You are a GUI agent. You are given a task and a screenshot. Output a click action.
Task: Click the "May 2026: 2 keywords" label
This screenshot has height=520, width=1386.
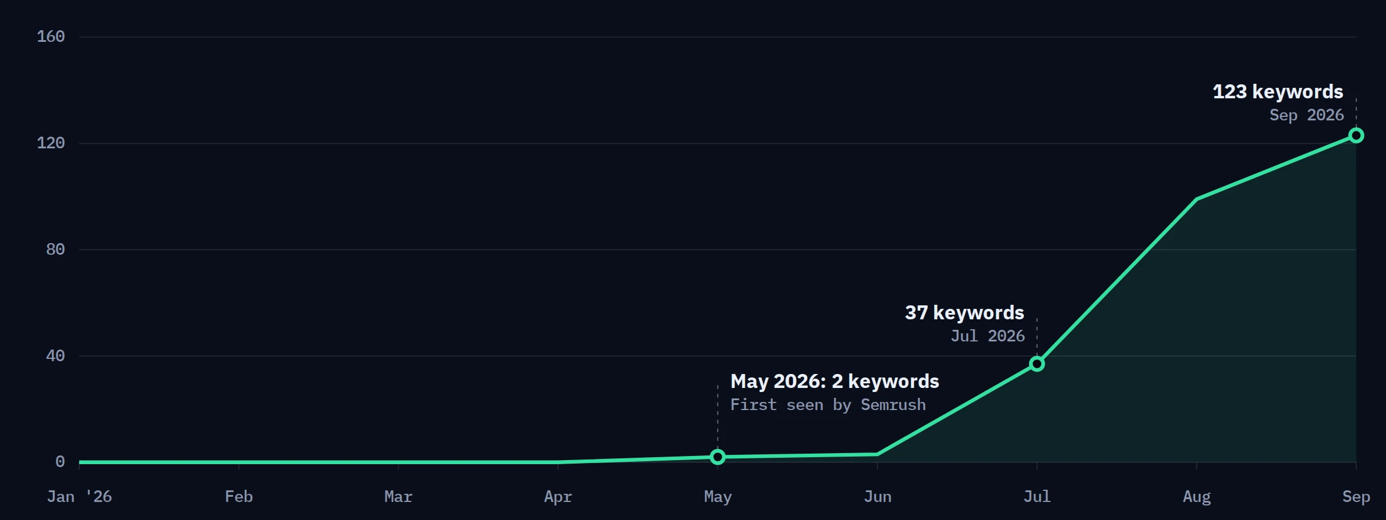coord(835,382)
